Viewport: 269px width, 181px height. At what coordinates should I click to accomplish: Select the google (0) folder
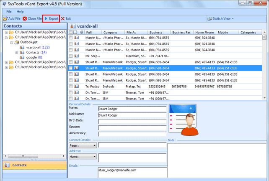[34, 57]
